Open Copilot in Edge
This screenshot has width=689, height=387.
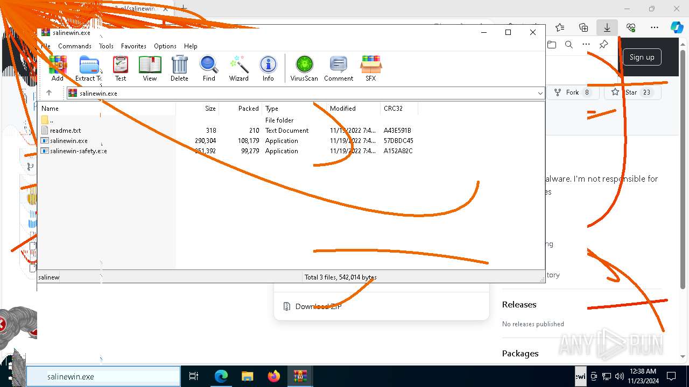(677, 27)
